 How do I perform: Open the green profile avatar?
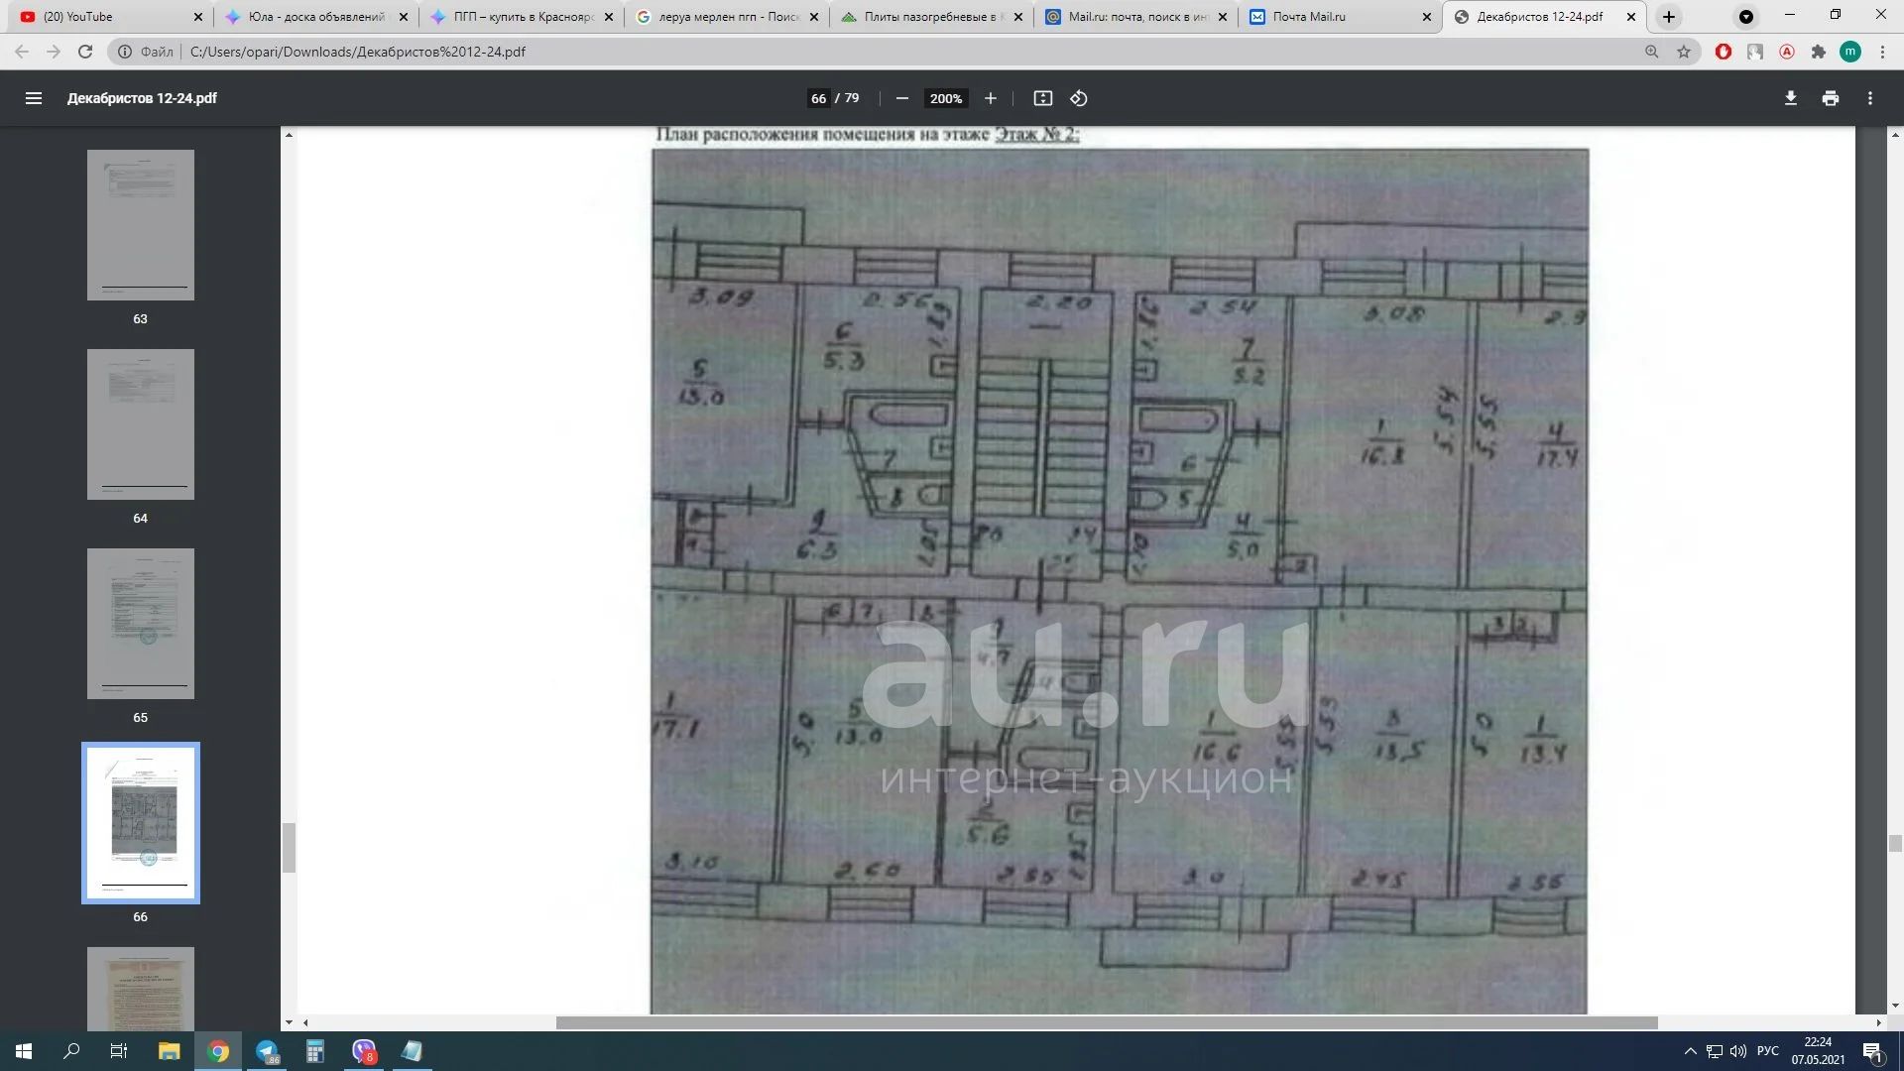(1850, 52)
